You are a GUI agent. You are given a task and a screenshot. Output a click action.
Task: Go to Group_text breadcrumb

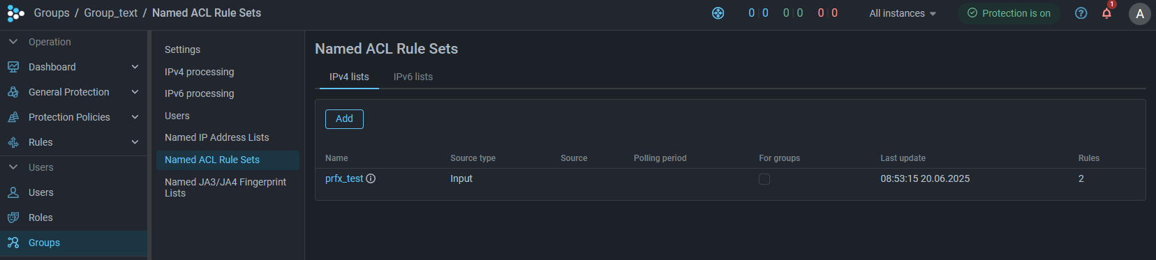tap(111, 13)
